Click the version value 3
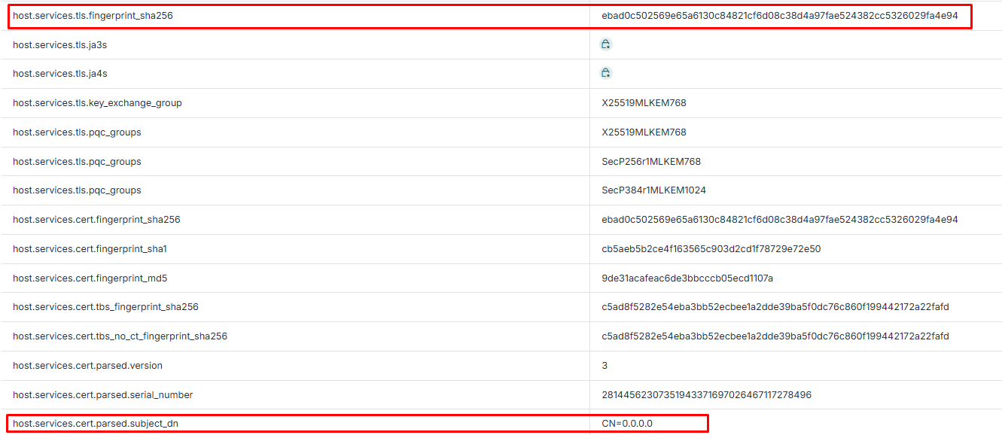Screen dimensions: 1002x435 [x=605, y=366]
